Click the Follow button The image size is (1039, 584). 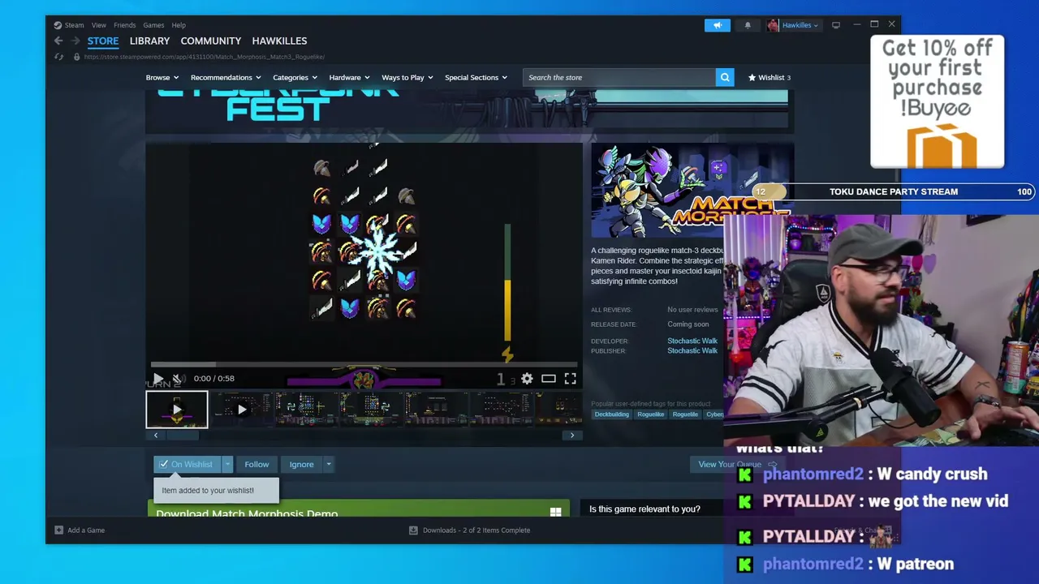tap(257, 465)
